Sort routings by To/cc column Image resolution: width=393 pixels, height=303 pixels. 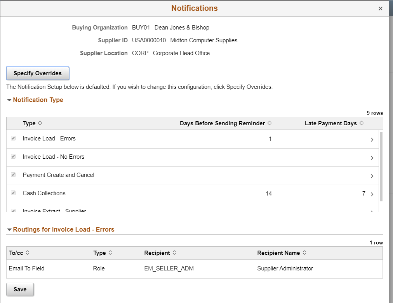(28, 253)
